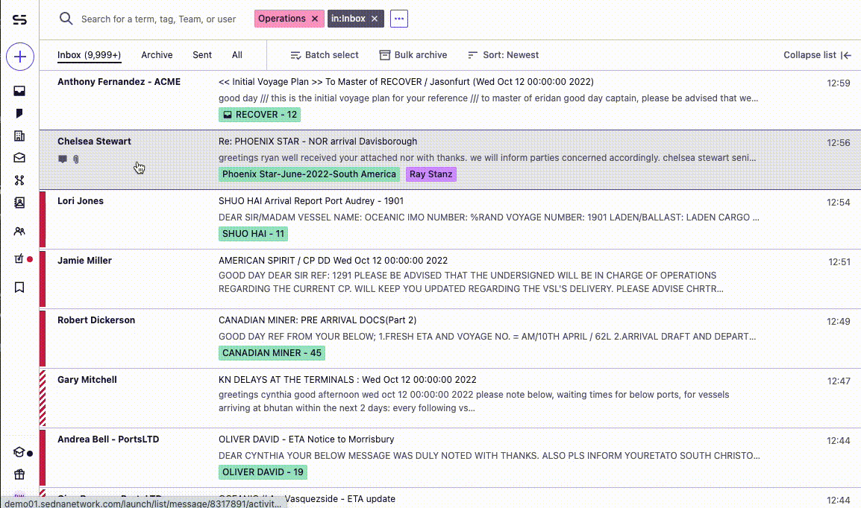The height and width of the screenshot is (508, 861).
Task: Switch to the Sent tab
Action: [x=202, y=55]
